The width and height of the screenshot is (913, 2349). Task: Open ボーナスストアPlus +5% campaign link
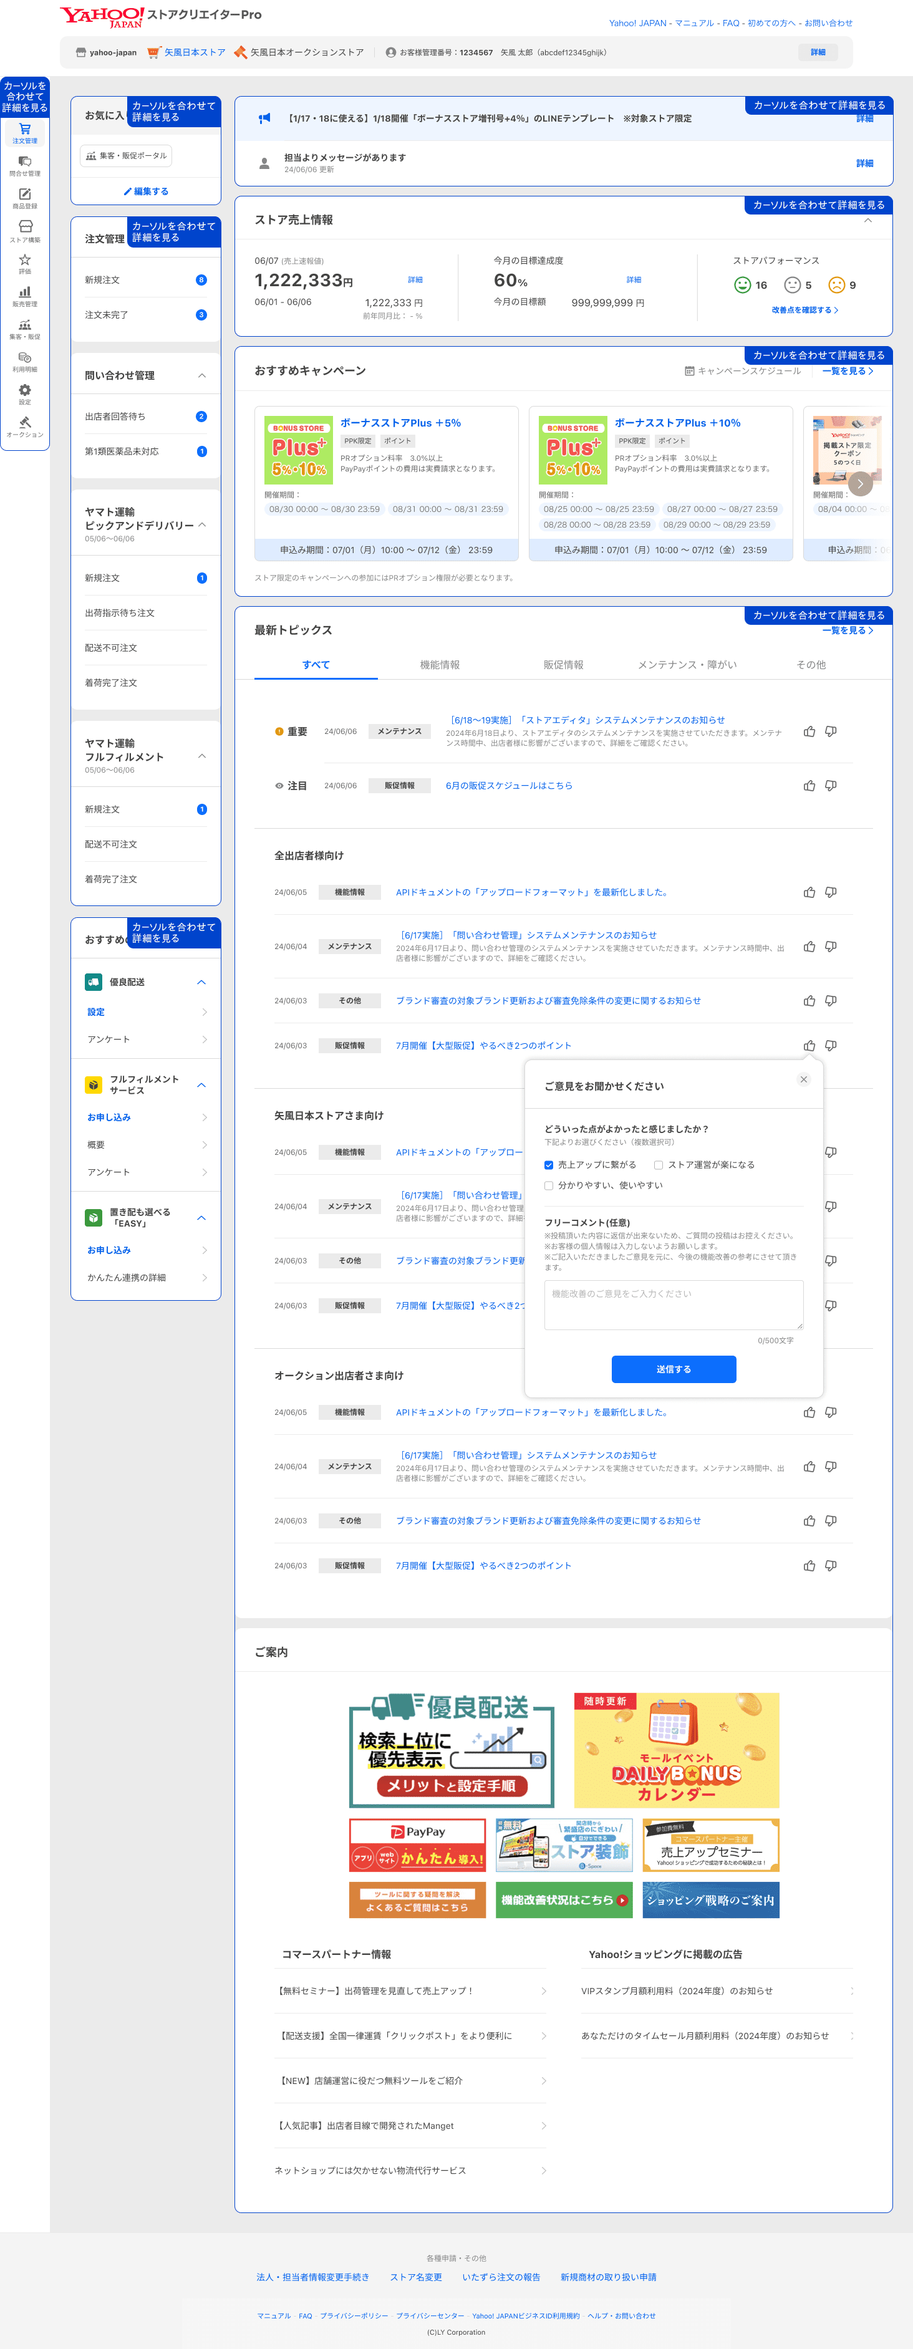(x=400, y=423)
